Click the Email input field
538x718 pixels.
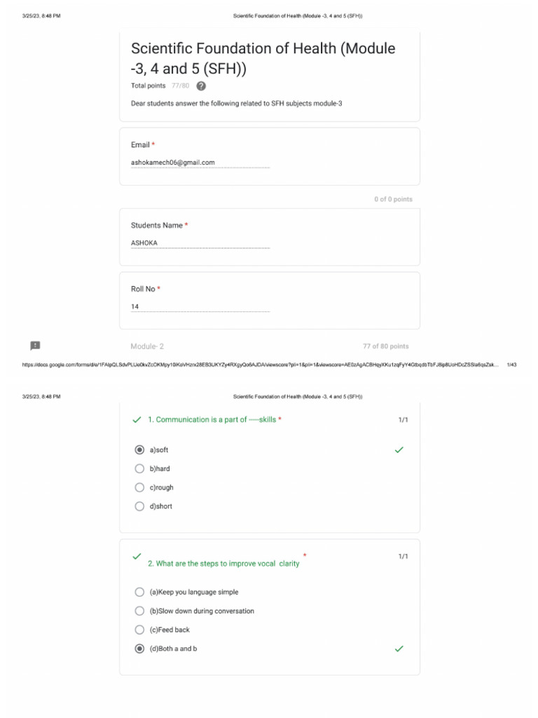[200, 163]
